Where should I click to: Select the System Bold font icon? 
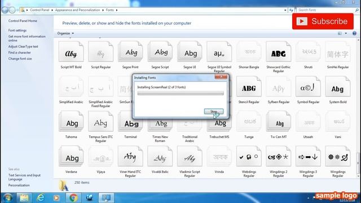click(338, 86)
